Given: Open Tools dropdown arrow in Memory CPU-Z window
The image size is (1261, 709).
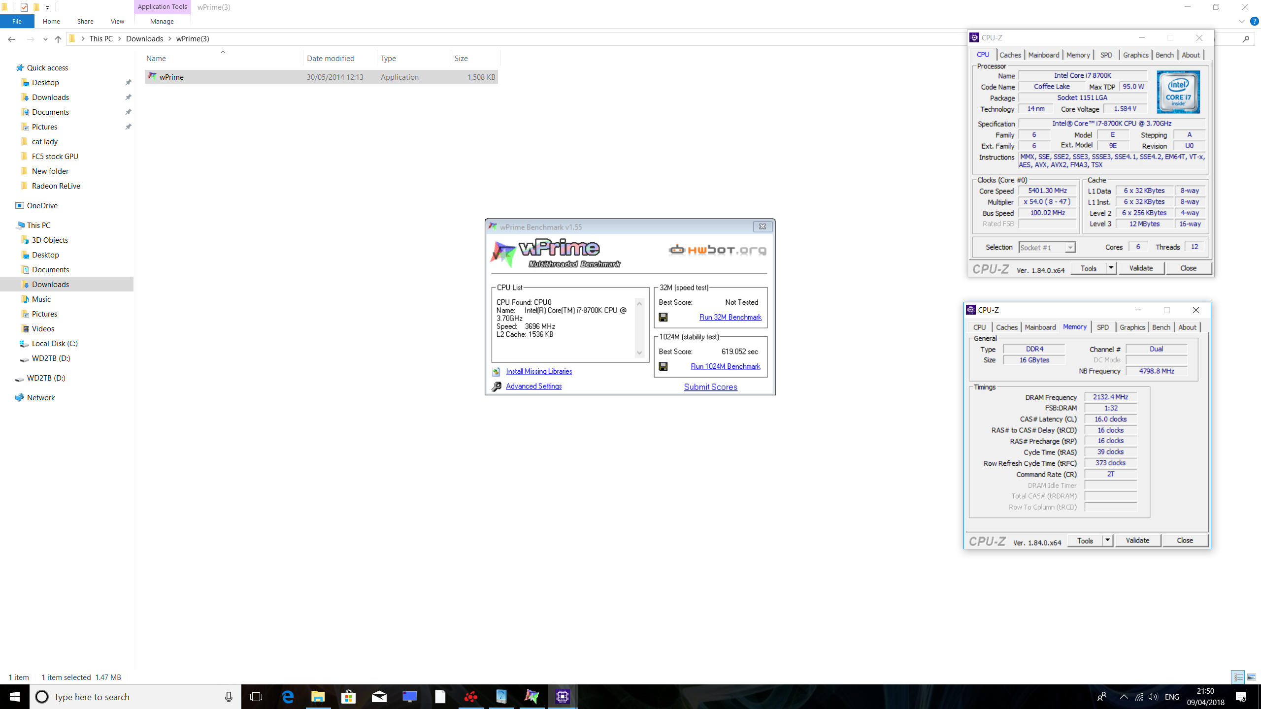Looking at the screenshot, I should 1107,541.
